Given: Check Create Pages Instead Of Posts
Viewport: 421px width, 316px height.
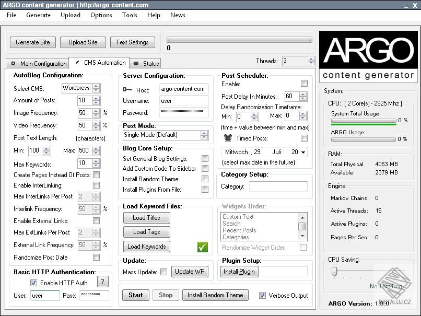Looking at the screenshot, I should [x=96, y=174].
